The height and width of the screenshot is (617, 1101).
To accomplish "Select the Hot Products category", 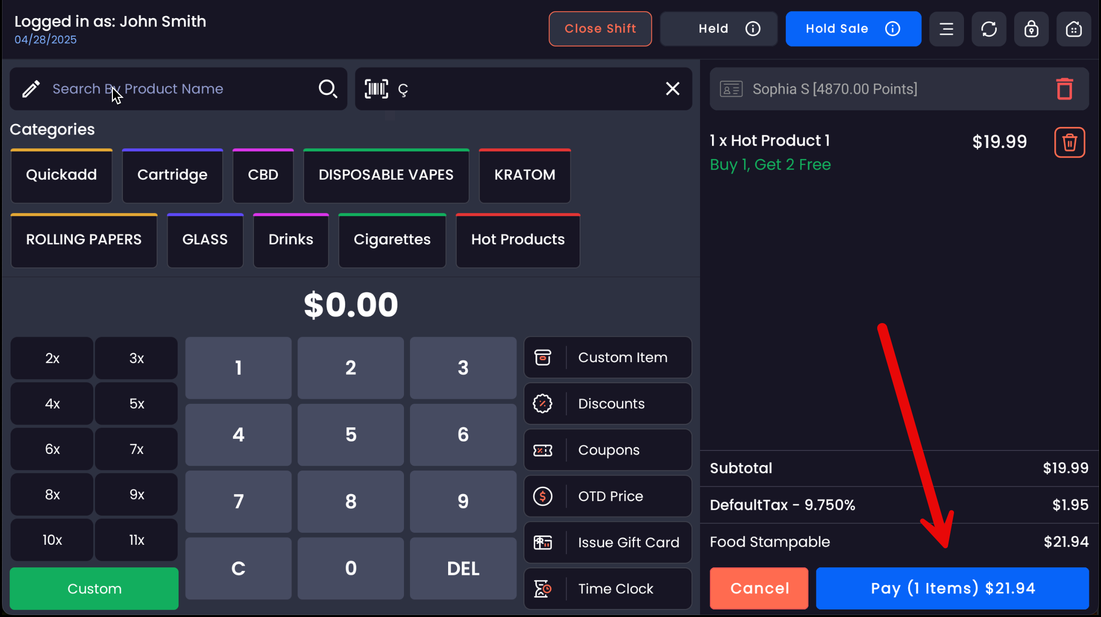I will click(517, 239).
